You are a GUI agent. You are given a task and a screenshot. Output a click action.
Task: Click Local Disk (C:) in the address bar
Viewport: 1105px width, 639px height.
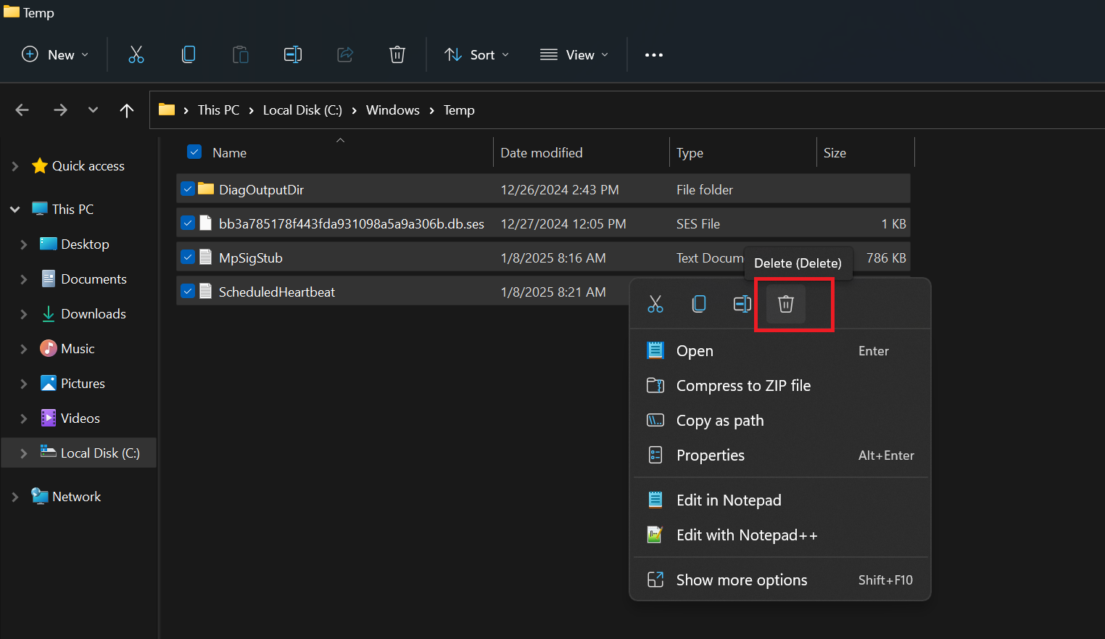coord(302,110)
